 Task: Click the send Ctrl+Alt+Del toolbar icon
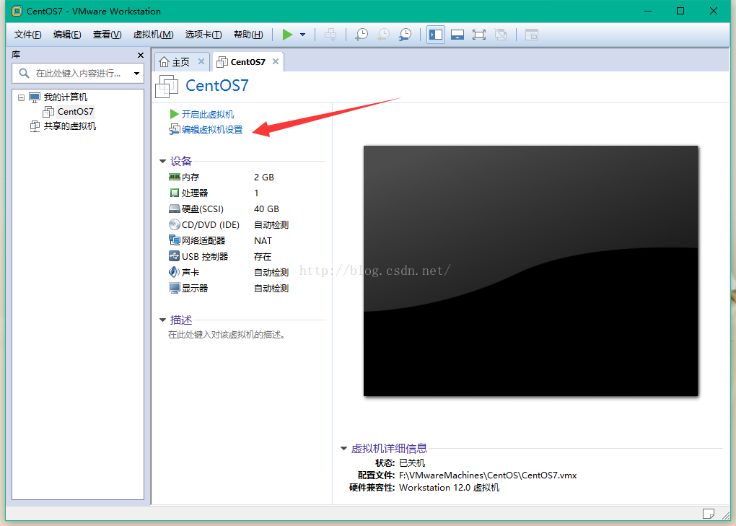pyautogui.click(x=330, y=34)
